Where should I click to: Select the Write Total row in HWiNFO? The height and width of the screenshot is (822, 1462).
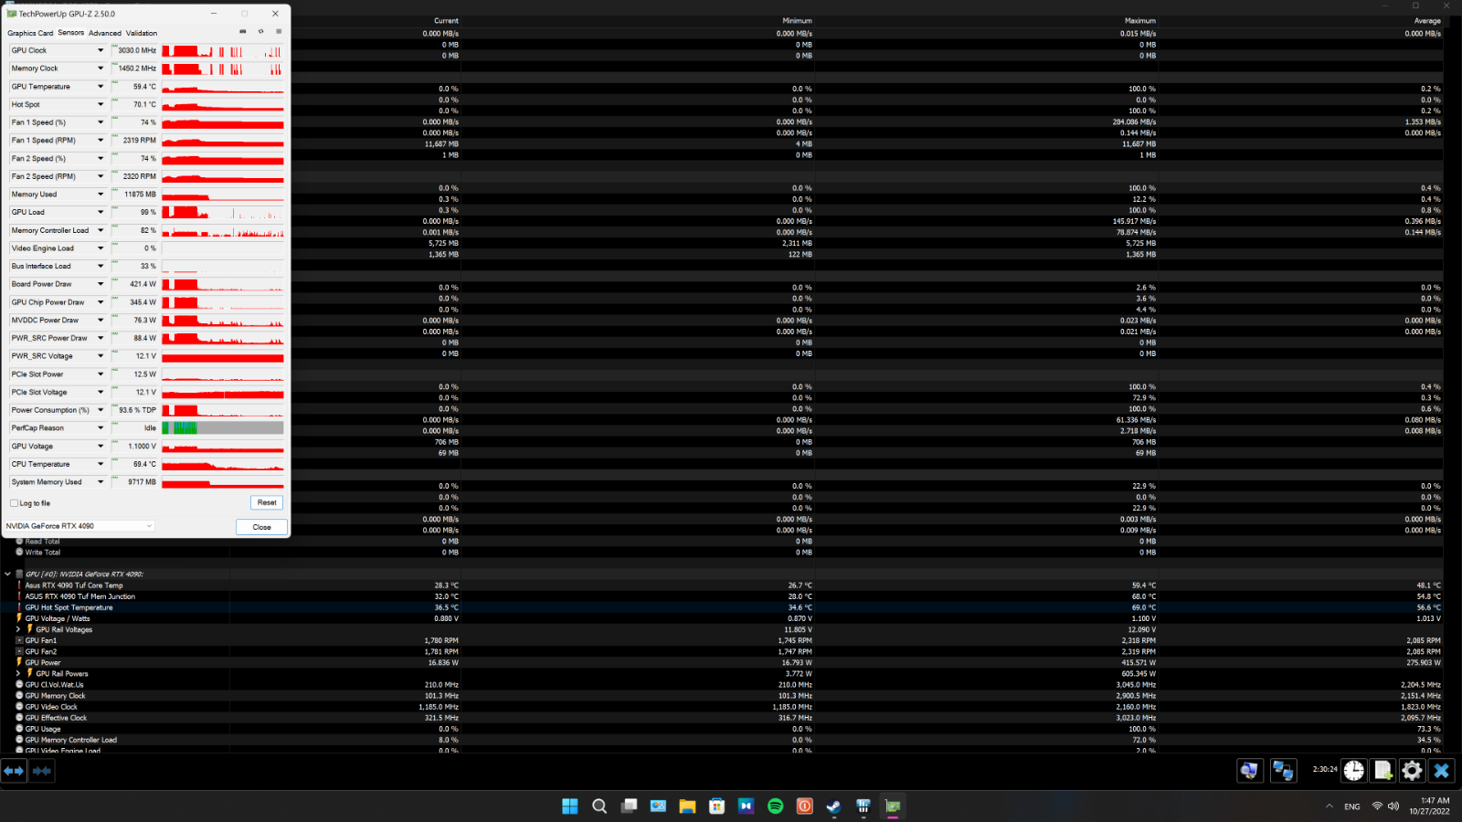click(722, 553)
